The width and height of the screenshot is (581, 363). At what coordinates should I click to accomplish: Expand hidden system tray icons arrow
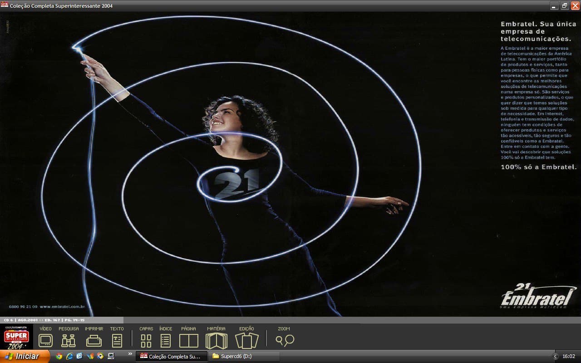click(x=555, y=356)
